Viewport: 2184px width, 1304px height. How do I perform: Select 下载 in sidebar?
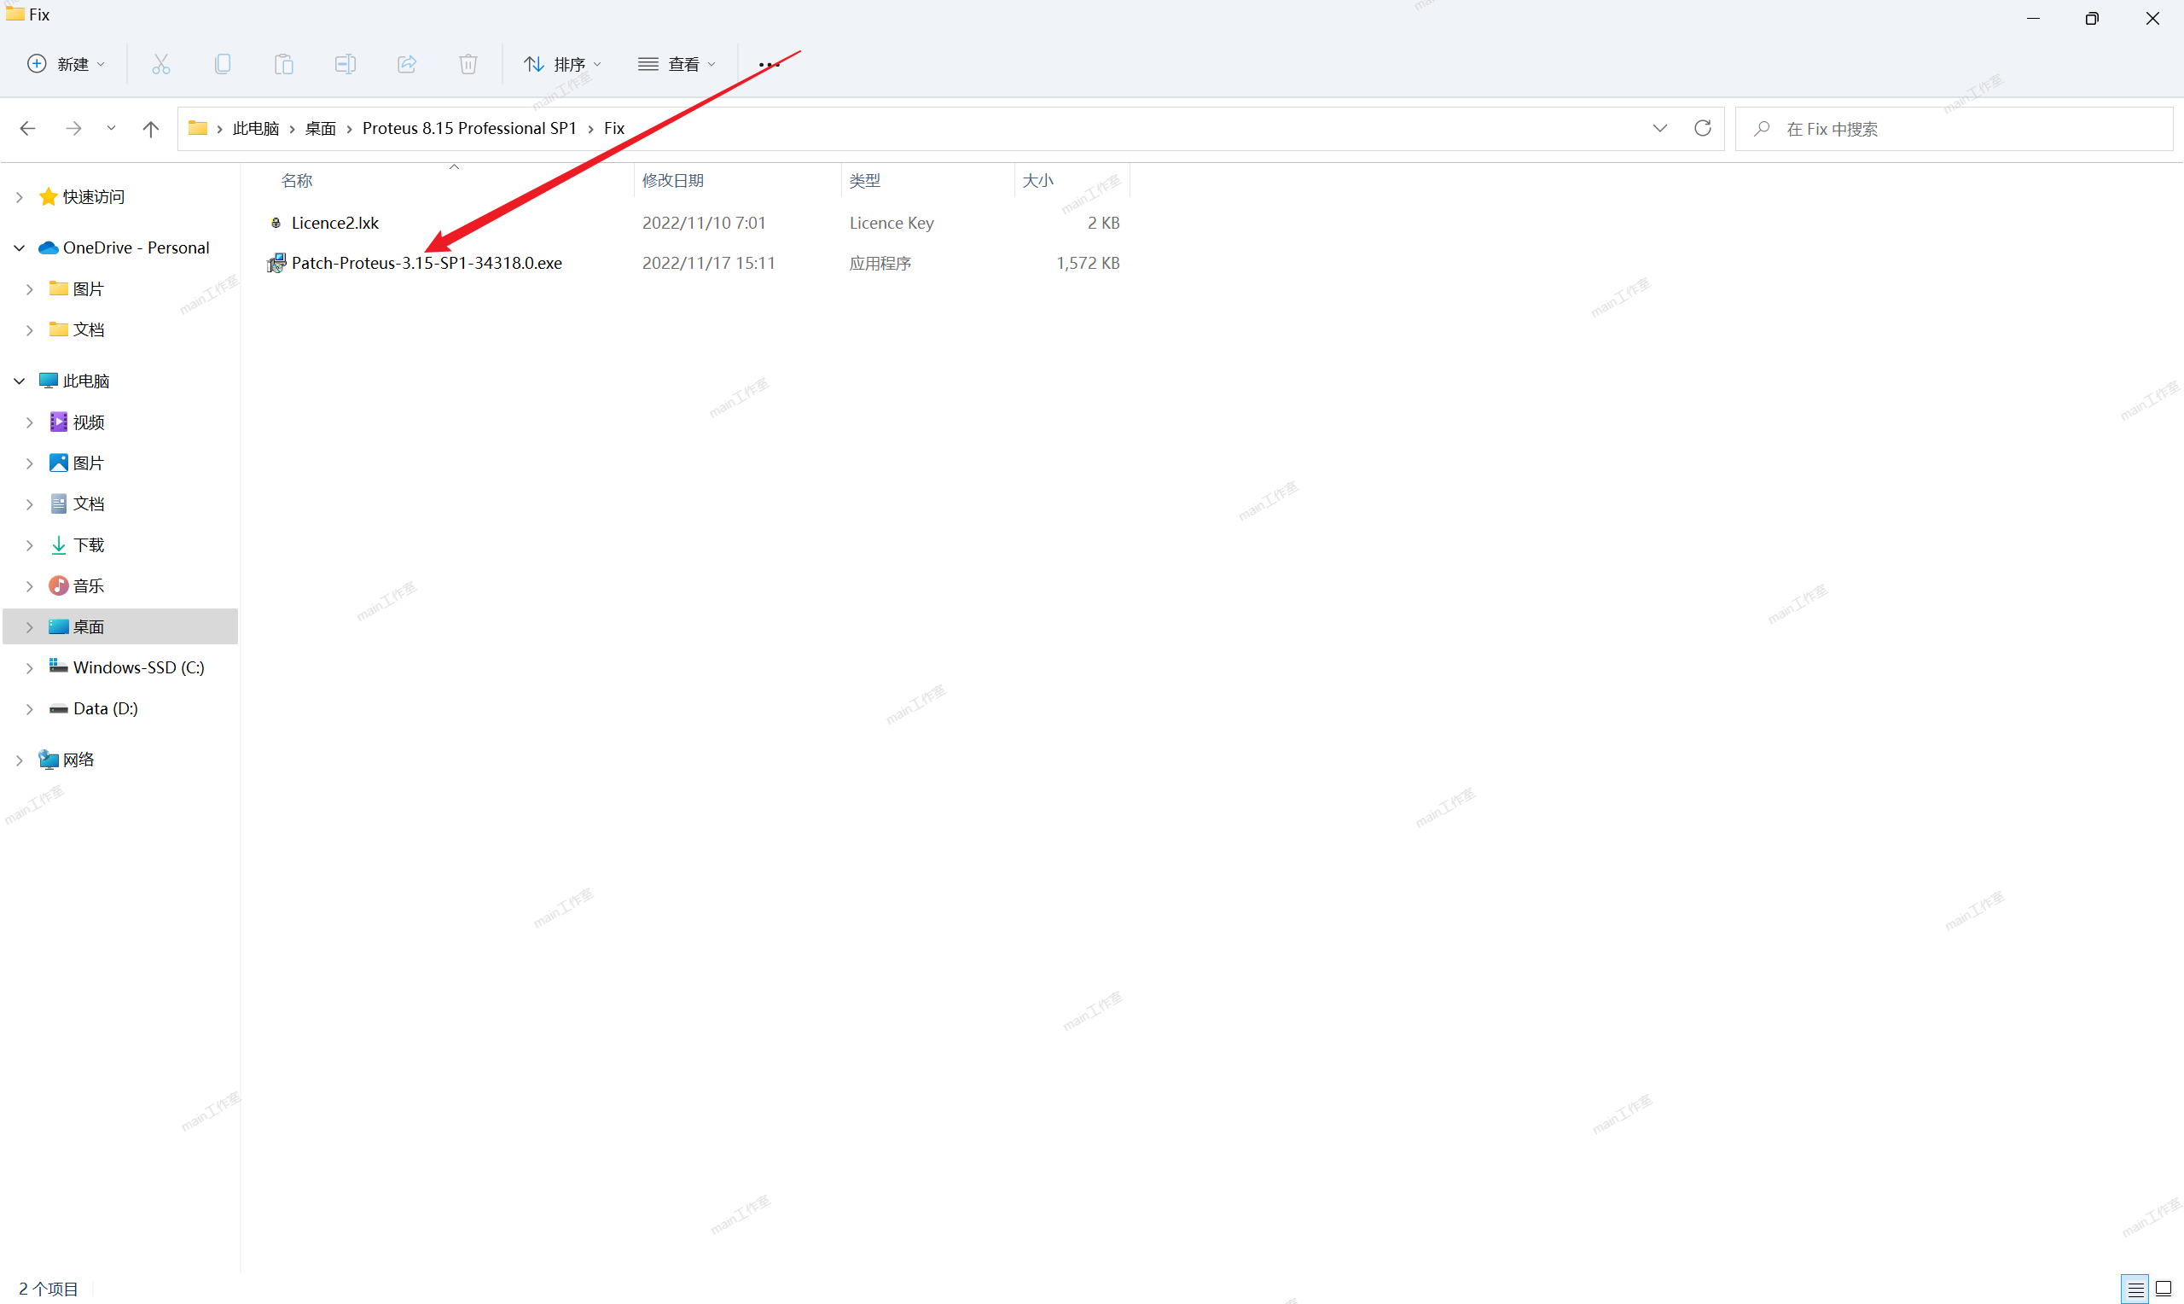tap(89, 545)
